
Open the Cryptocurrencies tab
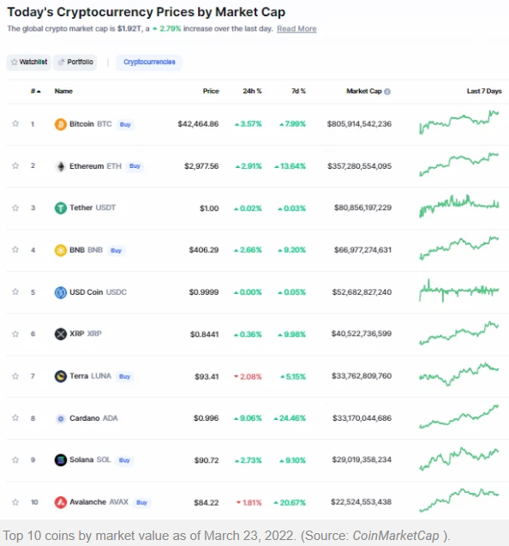tap(149, 62)
